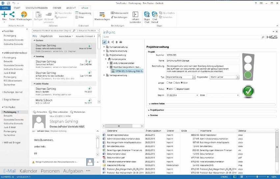The image size is (280, 179).
Task: Switch to the START ribbon tab
Action: pyautogui.click(x=17, y=8)
